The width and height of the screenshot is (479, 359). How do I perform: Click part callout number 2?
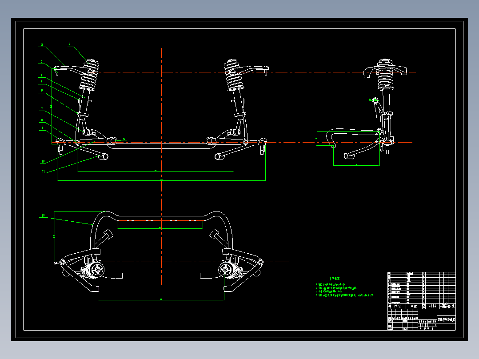tap(42, 44)
